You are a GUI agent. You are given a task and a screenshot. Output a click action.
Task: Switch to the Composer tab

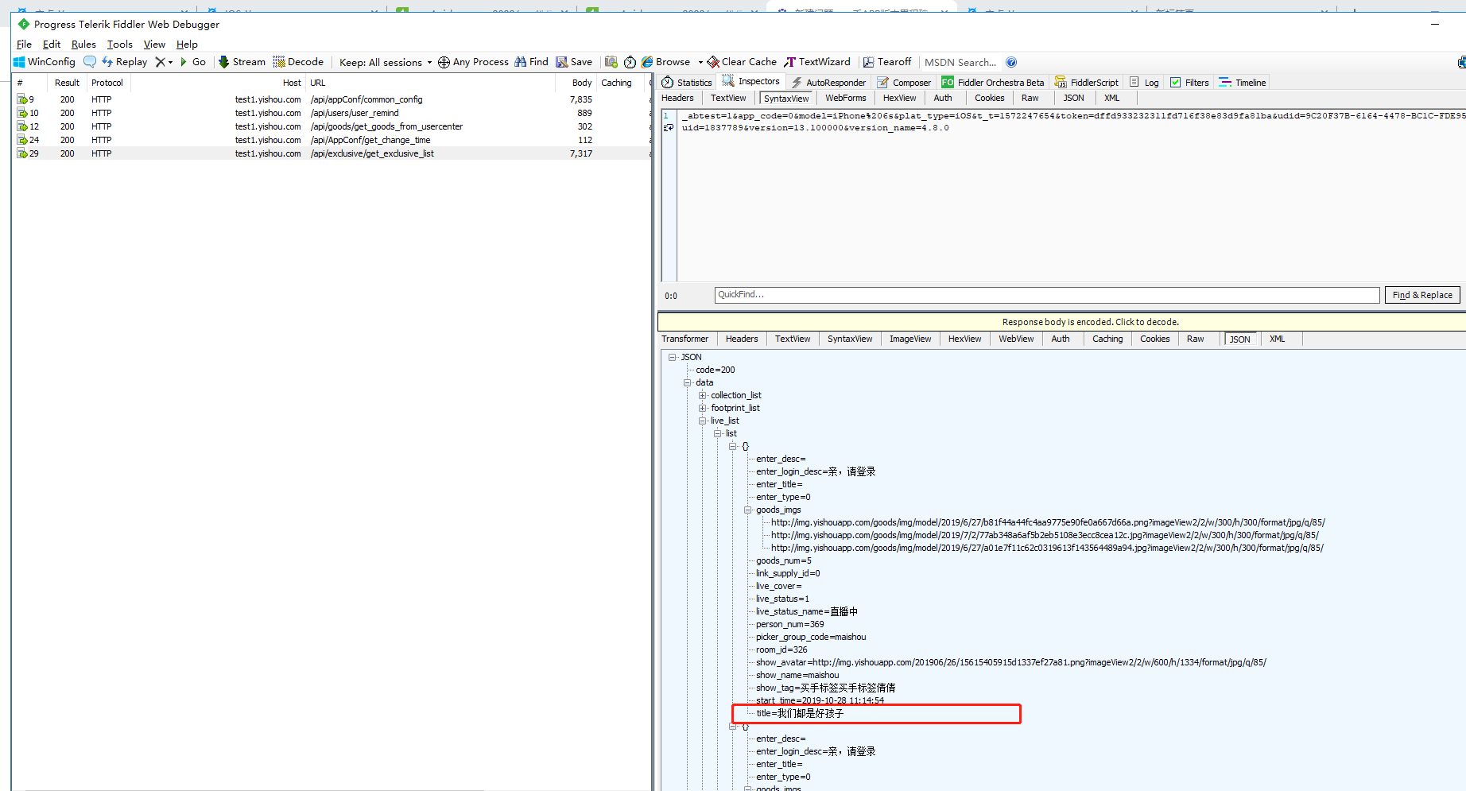904,83
